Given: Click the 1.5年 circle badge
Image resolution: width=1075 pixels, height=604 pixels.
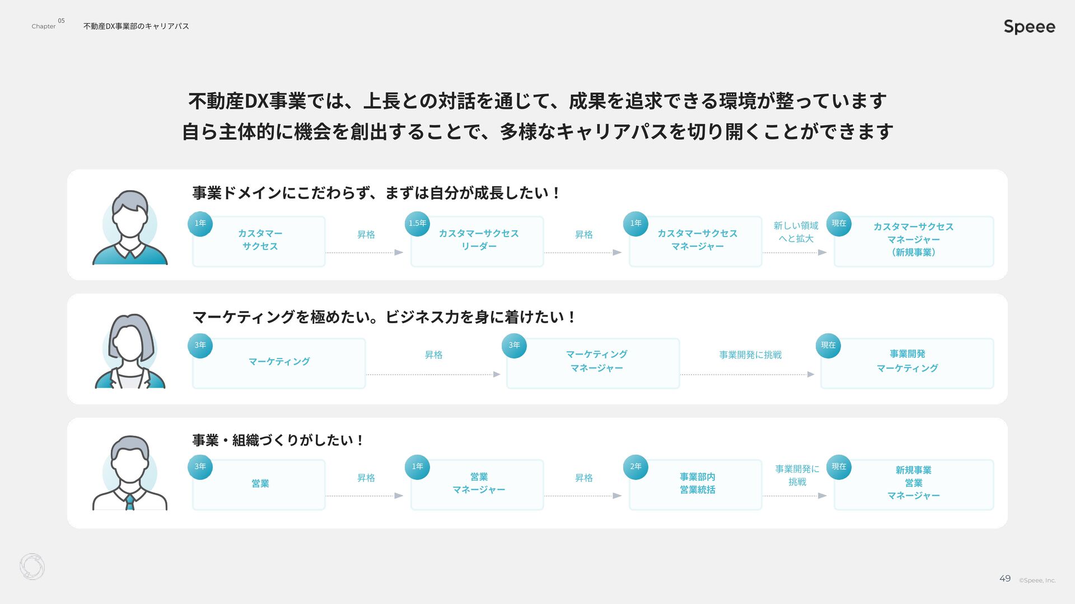Looking at the screenshot, I should click(417, 224).
